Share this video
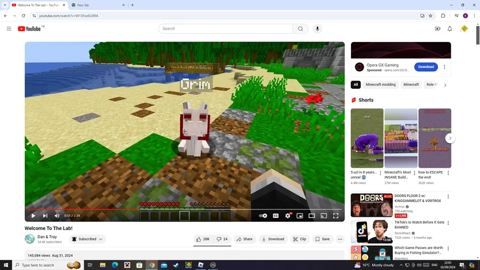Image resolution: width=480 pixels, height=270 pixels. [244, 239]
